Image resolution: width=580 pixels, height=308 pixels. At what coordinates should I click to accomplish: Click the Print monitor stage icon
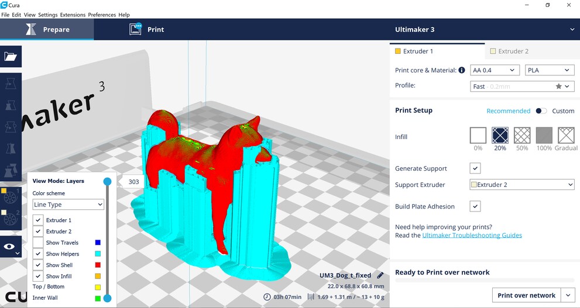[135, 29]
